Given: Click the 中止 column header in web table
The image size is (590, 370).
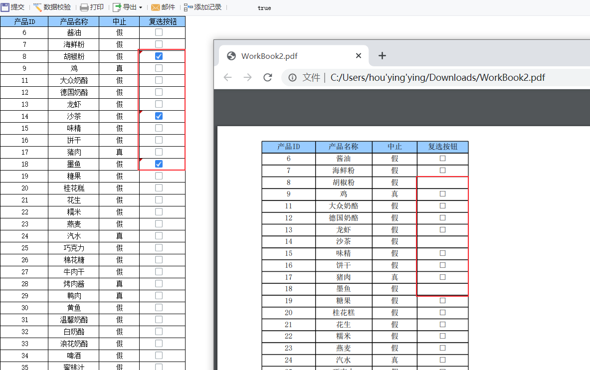Looking at the screenshot, I should [119, 21].
